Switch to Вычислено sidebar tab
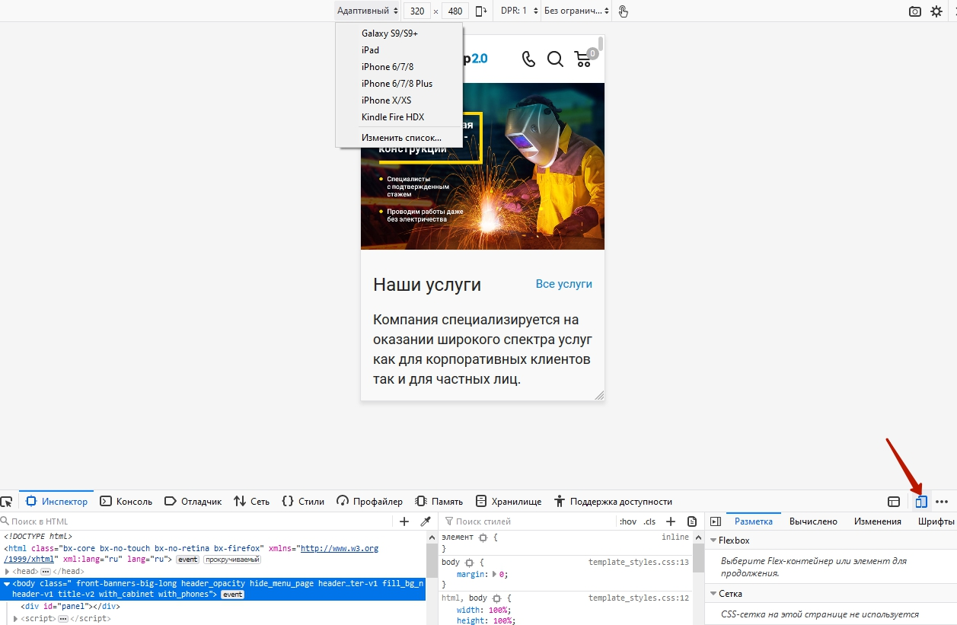Image resolution: width=957 pixels, height=625 pixels. [813, 521]
